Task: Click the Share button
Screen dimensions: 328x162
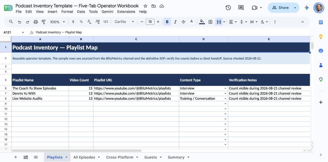Action: pos(280,8)
